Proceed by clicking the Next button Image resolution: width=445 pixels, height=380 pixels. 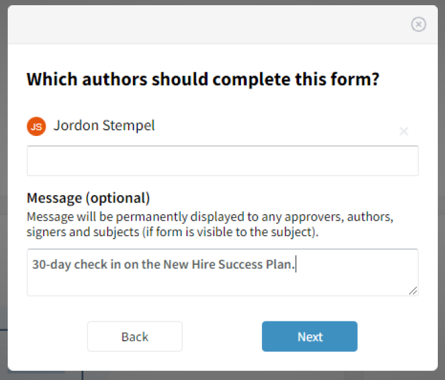click(309, 336)
